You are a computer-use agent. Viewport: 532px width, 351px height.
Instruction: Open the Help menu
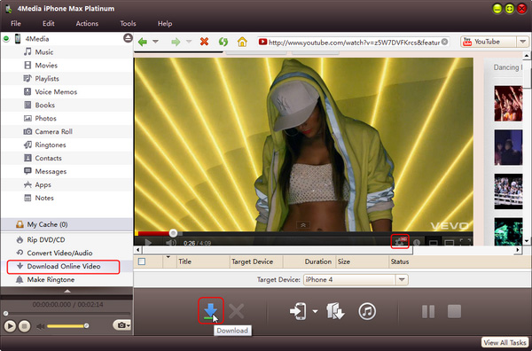click(x=165, y=23)
